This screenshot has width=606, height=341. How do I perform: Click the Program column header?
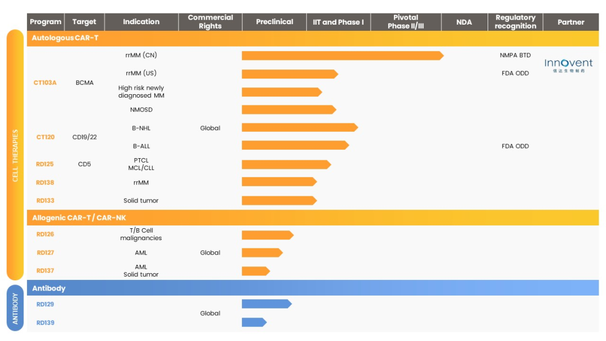(x=45, y=22)
